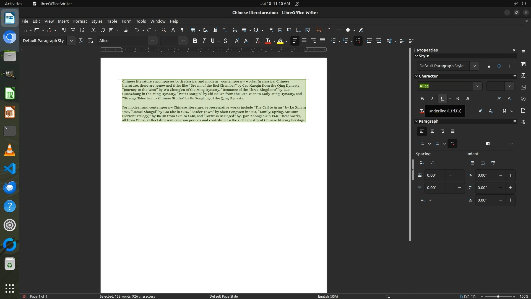531x299 pixels.
Task: Insert Image using the toolbar icon
Action: [x=205, y=30]
